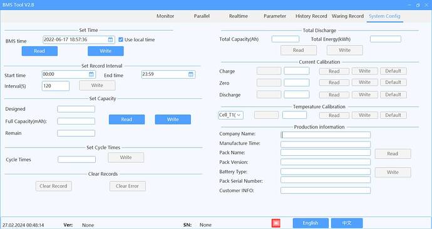Write Total Discharge values
Screen dimensions: 432x229
(345, 51)
